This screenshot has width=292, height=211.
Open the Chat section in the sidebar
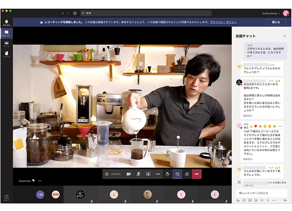(x=6, y=33)
